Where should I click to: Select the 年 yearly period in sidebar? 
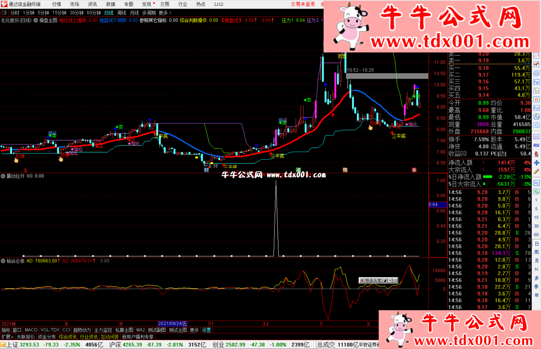coord(536,295)
